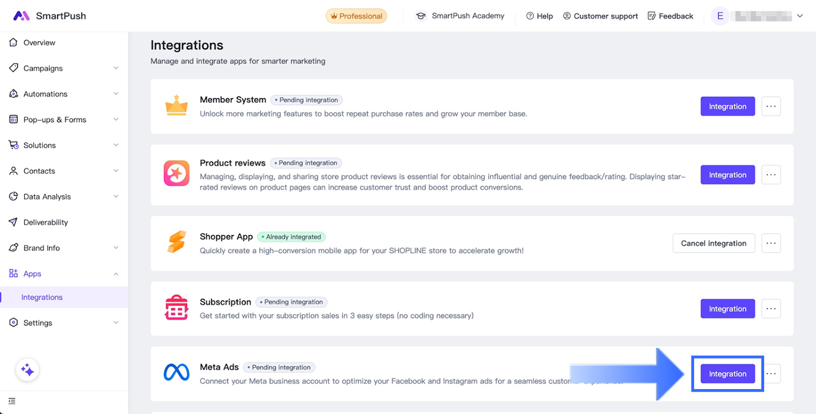Screen dimensions: 816x414
Task: Click Integration button for Meta Ads
Action: (727, 374)
